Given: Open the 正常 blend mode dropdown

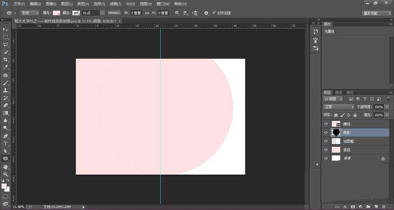Looking at the screenshot, I should pos(339,107).
